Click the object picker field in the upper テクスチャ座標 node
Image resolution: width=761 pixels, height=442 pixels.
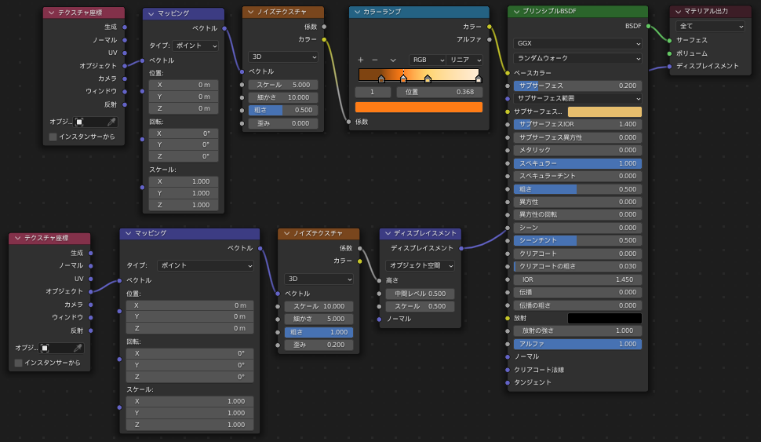pyautogui.click(x=95, y=122)
